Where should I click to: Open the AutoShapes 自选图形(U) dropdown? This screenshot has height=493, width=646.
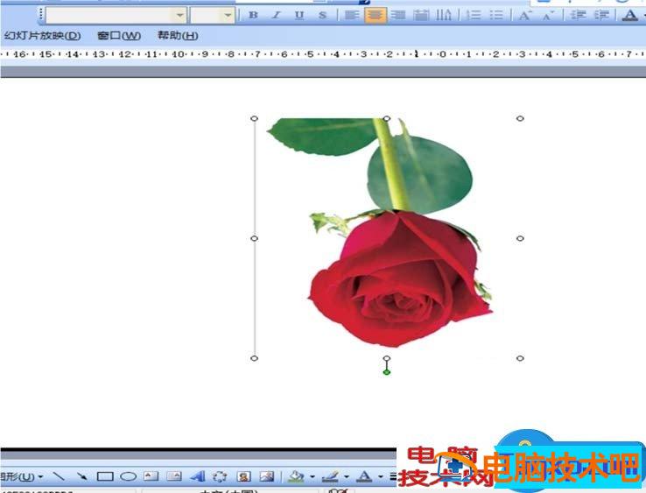tap(21, 477)
